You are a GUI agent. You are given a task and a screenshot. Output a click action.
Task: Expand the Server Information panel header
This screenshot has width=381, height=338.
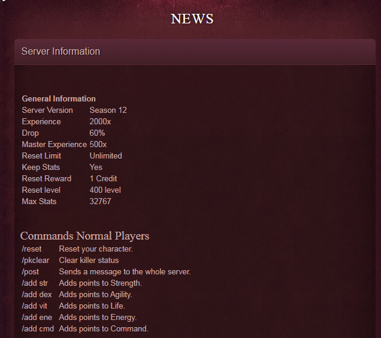tap(61, 52)
